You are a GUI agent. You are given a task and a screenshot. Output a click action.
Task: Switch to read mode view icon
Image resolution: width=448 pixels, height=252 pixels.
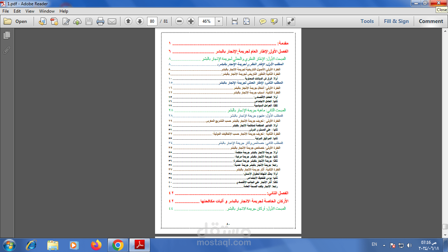pos(290,21)
